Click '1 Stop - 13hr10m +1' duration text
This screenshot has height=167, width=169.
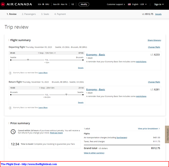47,53
